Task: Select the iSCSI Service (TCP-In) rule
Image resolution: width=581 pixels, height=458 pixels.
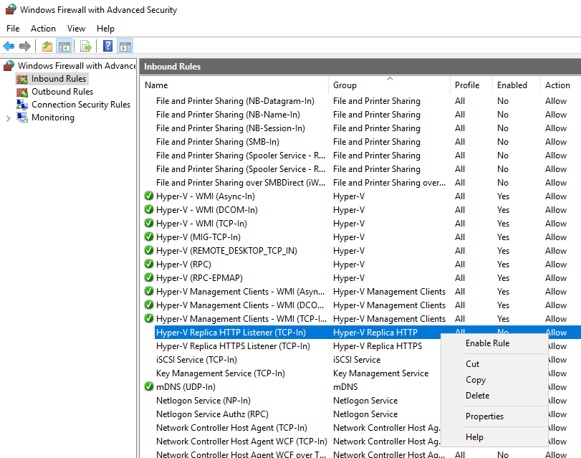Action: (196, 359)
